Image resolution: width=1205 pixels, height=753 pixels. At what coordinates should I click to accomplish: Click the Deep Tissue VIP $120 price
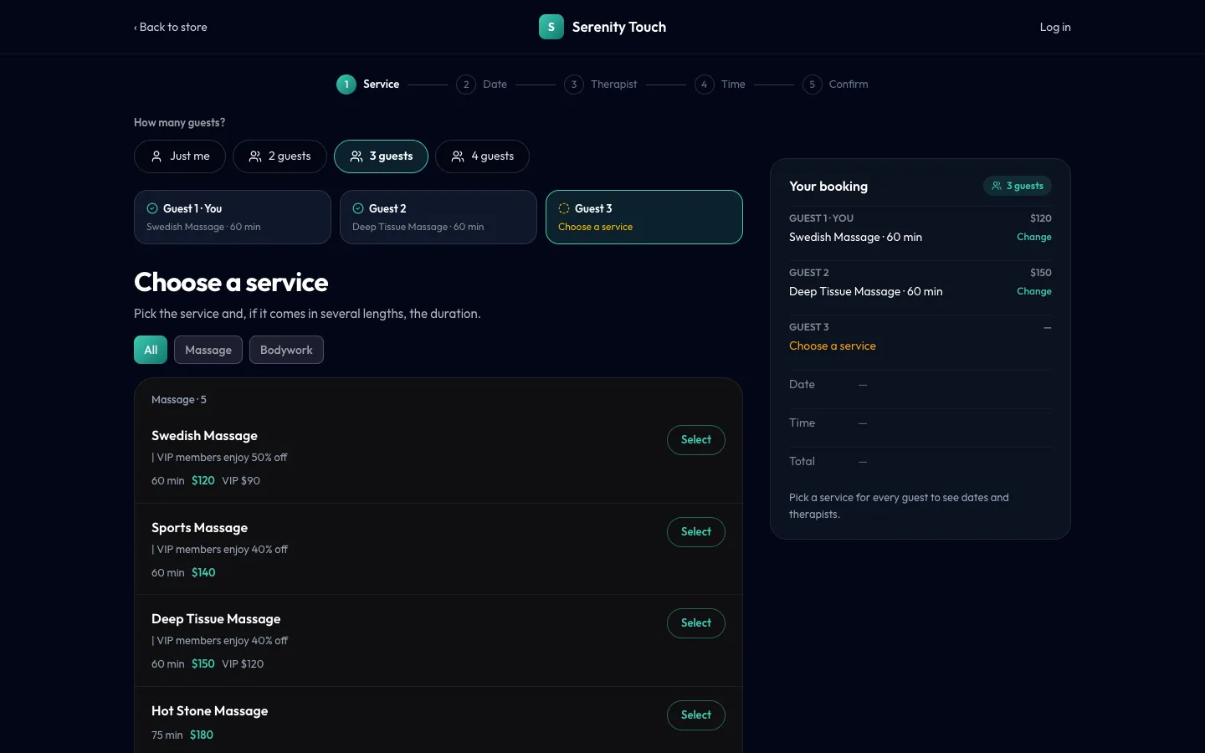pyautogui.click(x=243, y=663)
